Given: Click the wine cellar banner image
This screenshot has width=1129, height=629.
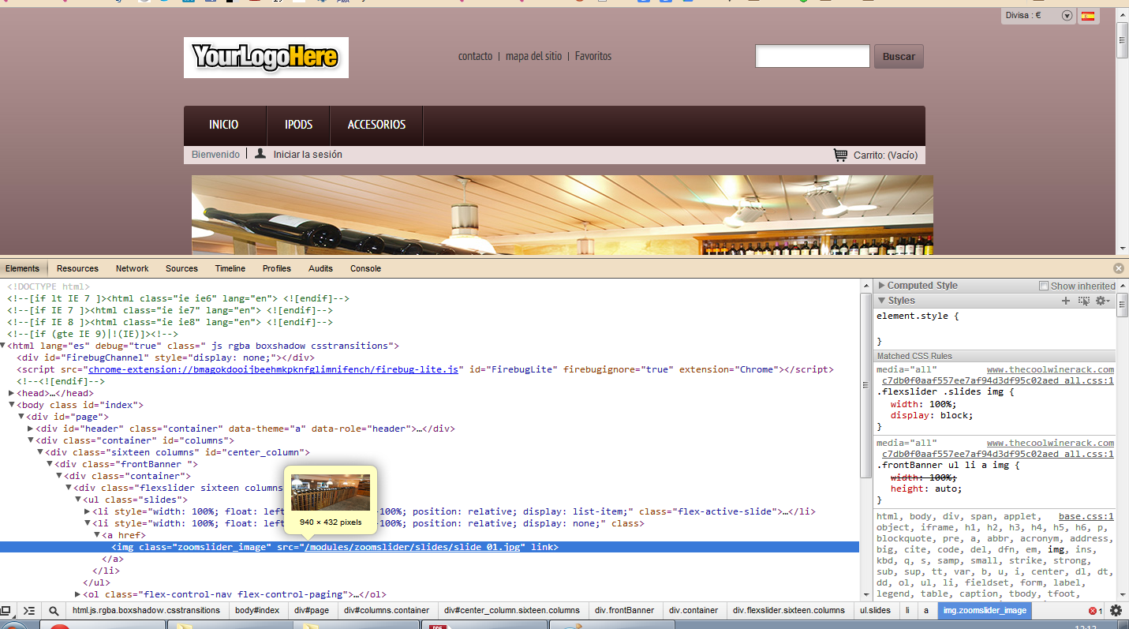Looking at the screenshot, I should (562, 215).
